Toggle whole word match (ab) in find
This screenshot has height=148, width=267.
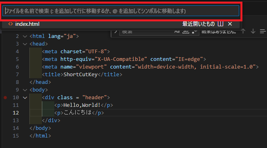pos(186,31)
